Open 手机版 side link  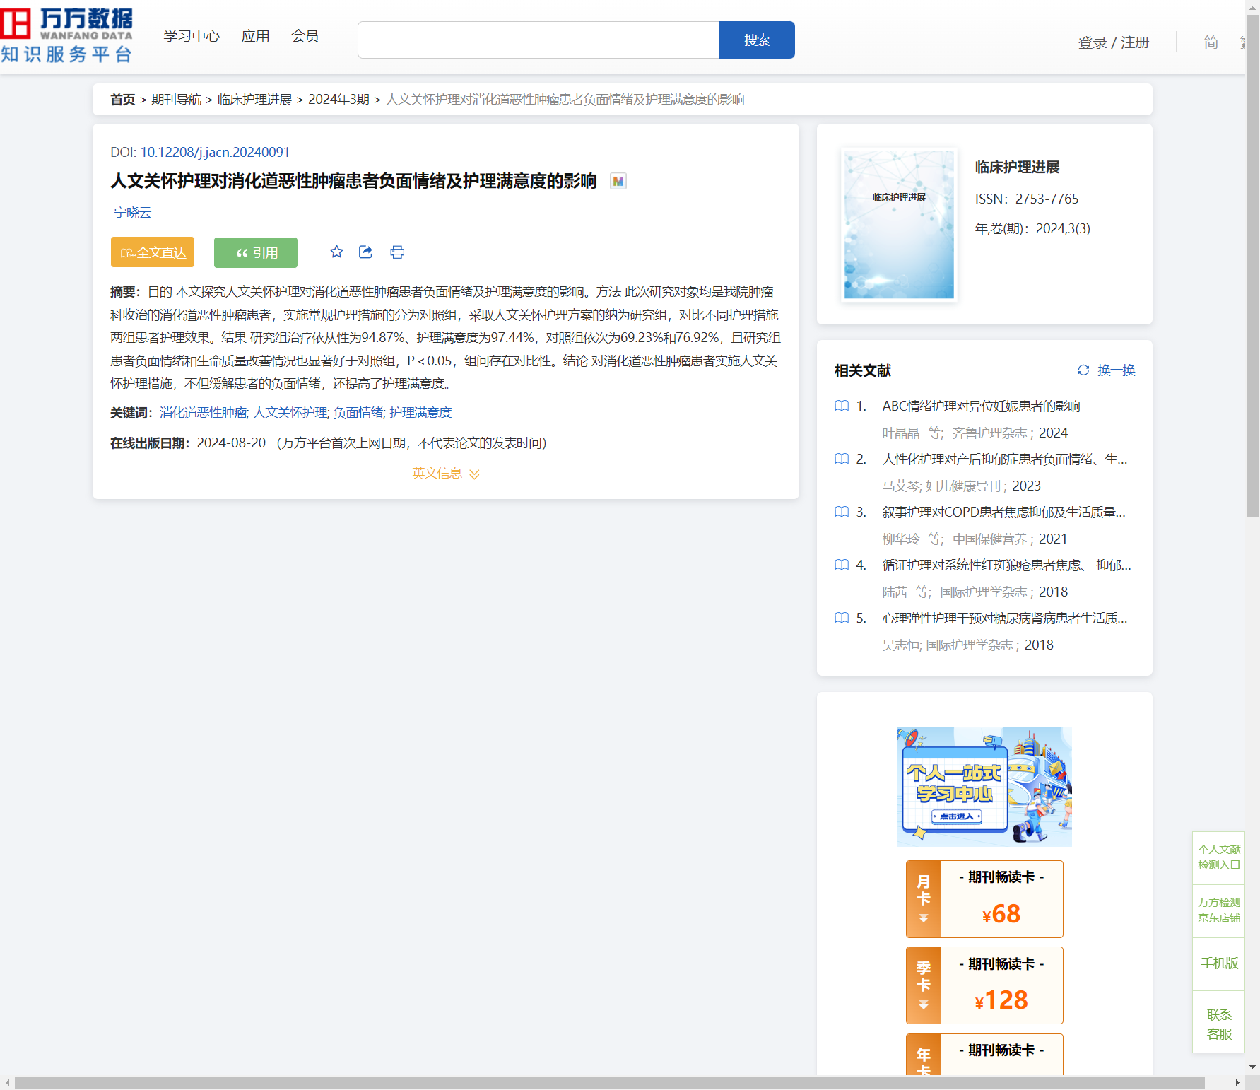pyautogui.click(x=1219, y=963)
